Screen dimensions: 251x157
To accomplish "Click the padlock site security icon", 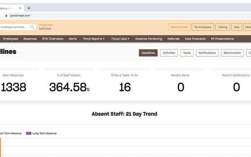I will pos(6,16).
